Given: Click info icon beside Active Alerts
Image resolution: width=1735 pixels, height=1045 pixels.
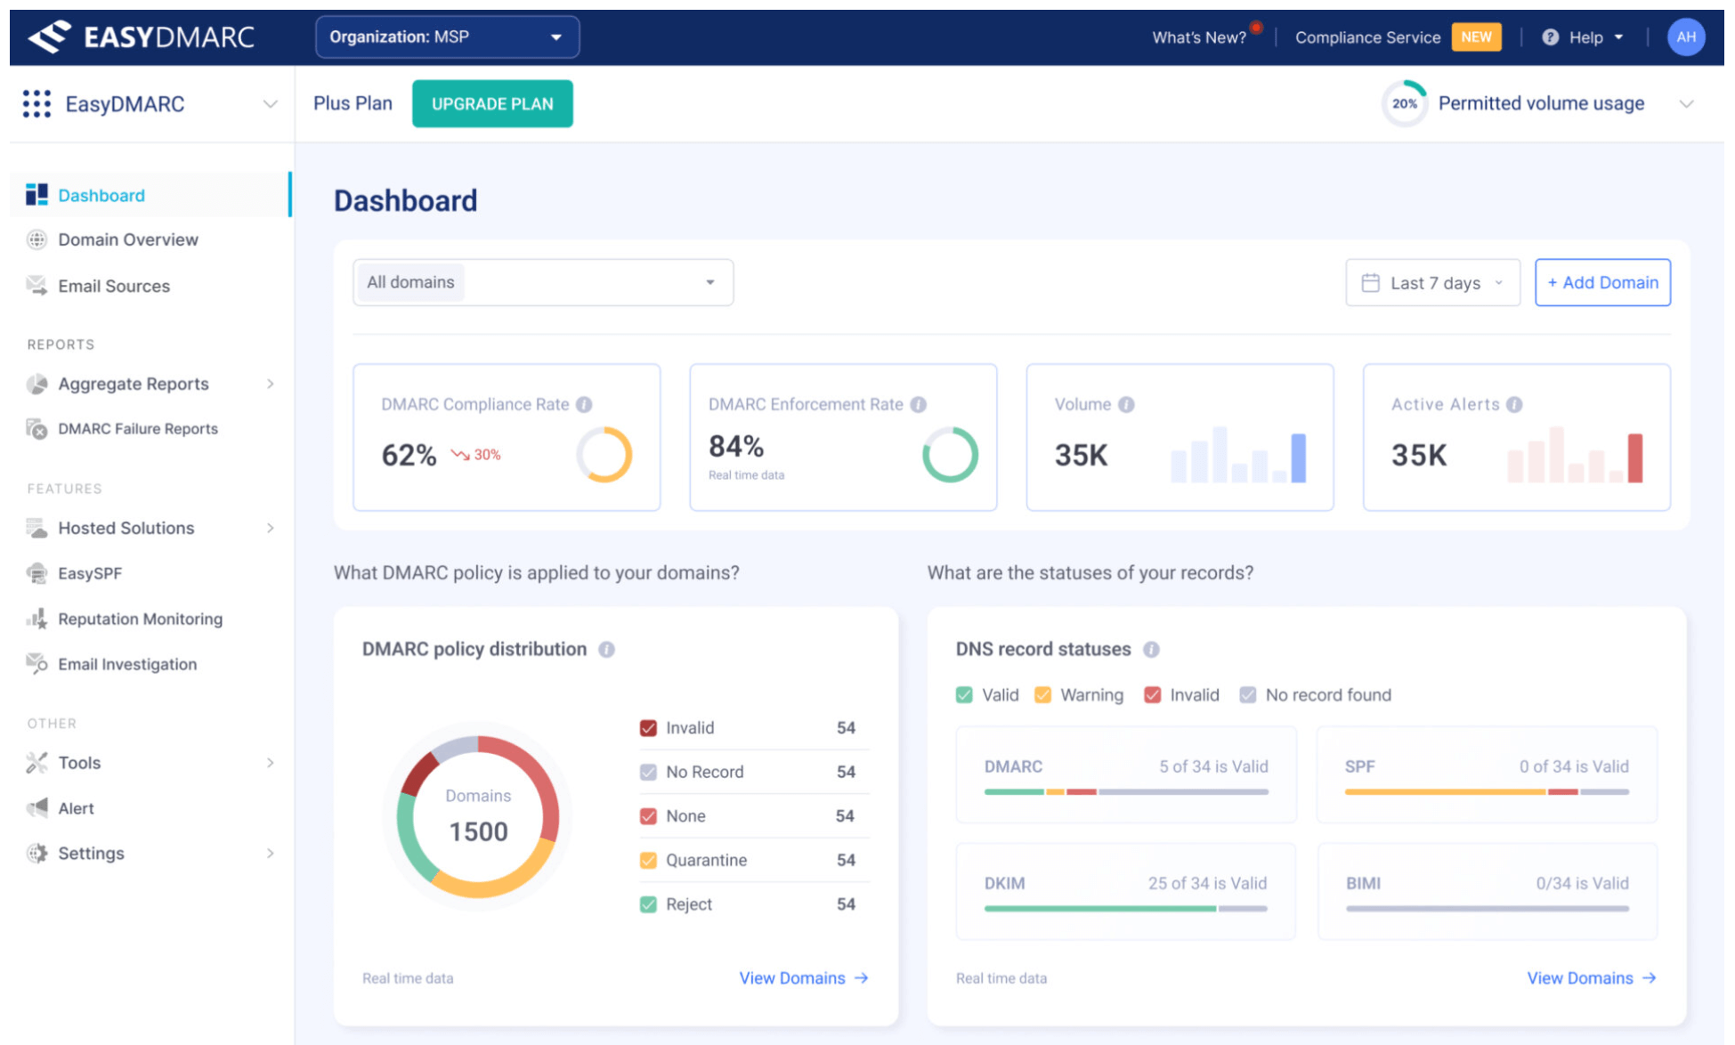Looking at the screenshot, I should [x=1514, y=404].
